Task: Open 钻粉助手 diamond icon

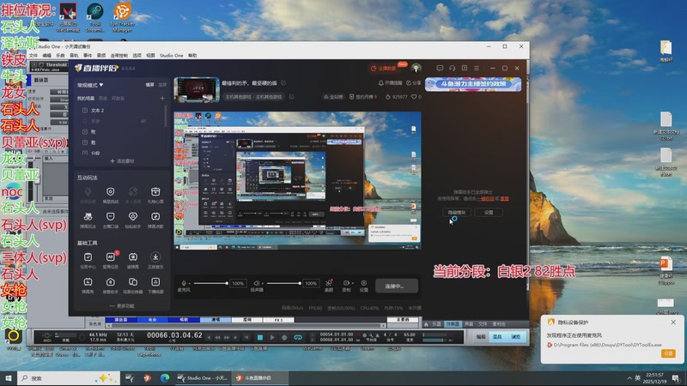Action: [133, 217]
